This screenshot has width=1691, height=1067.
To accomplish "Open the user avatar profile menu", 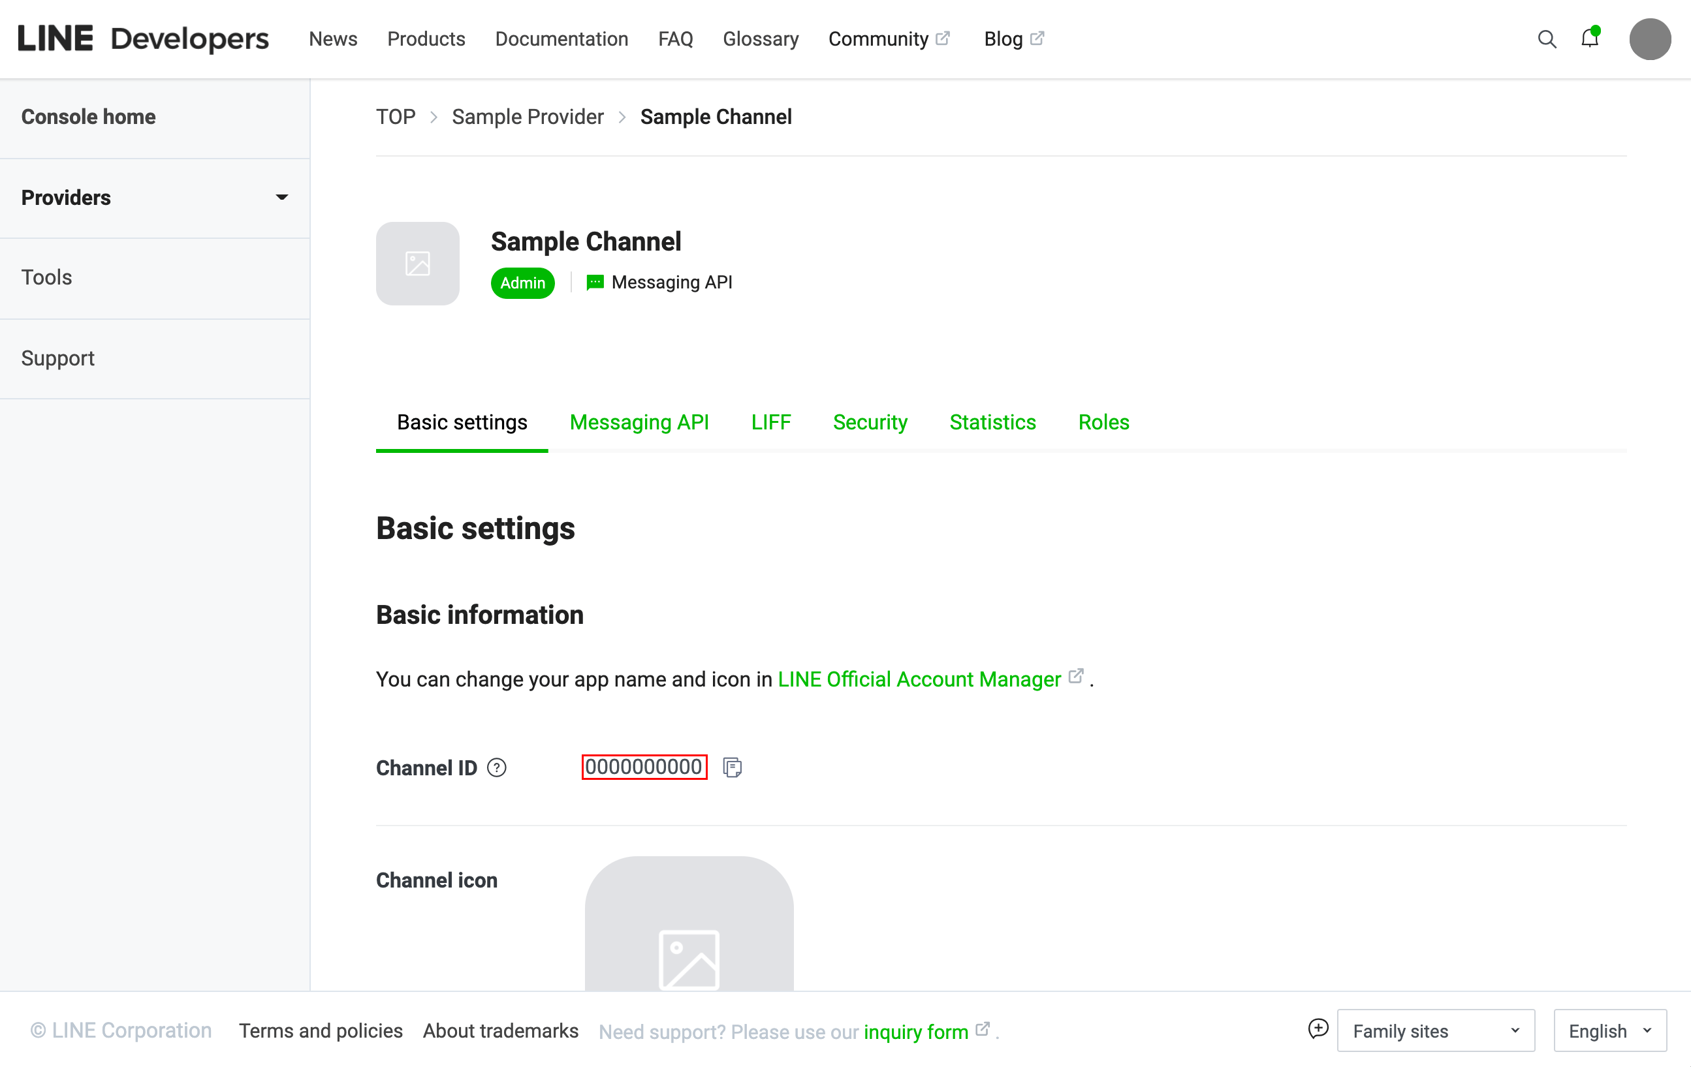I will click(1650, 39).
